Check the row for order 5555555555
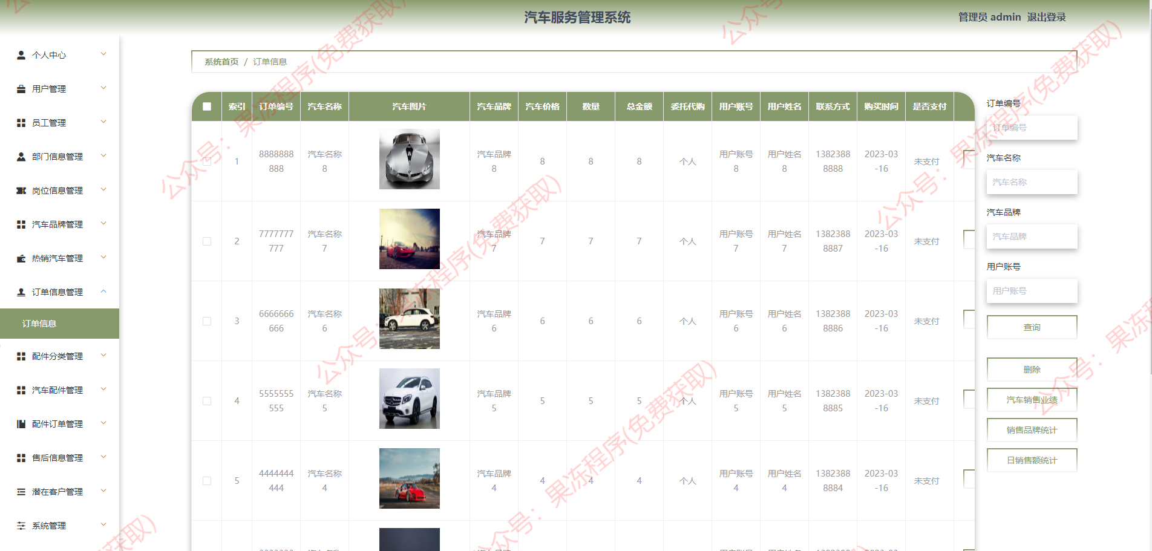The height and width of the screenshot is (551, 1152). (207, 401)
